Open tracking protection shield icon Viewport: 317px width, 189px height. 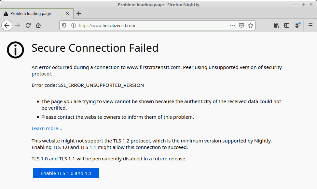pos(64,25)
